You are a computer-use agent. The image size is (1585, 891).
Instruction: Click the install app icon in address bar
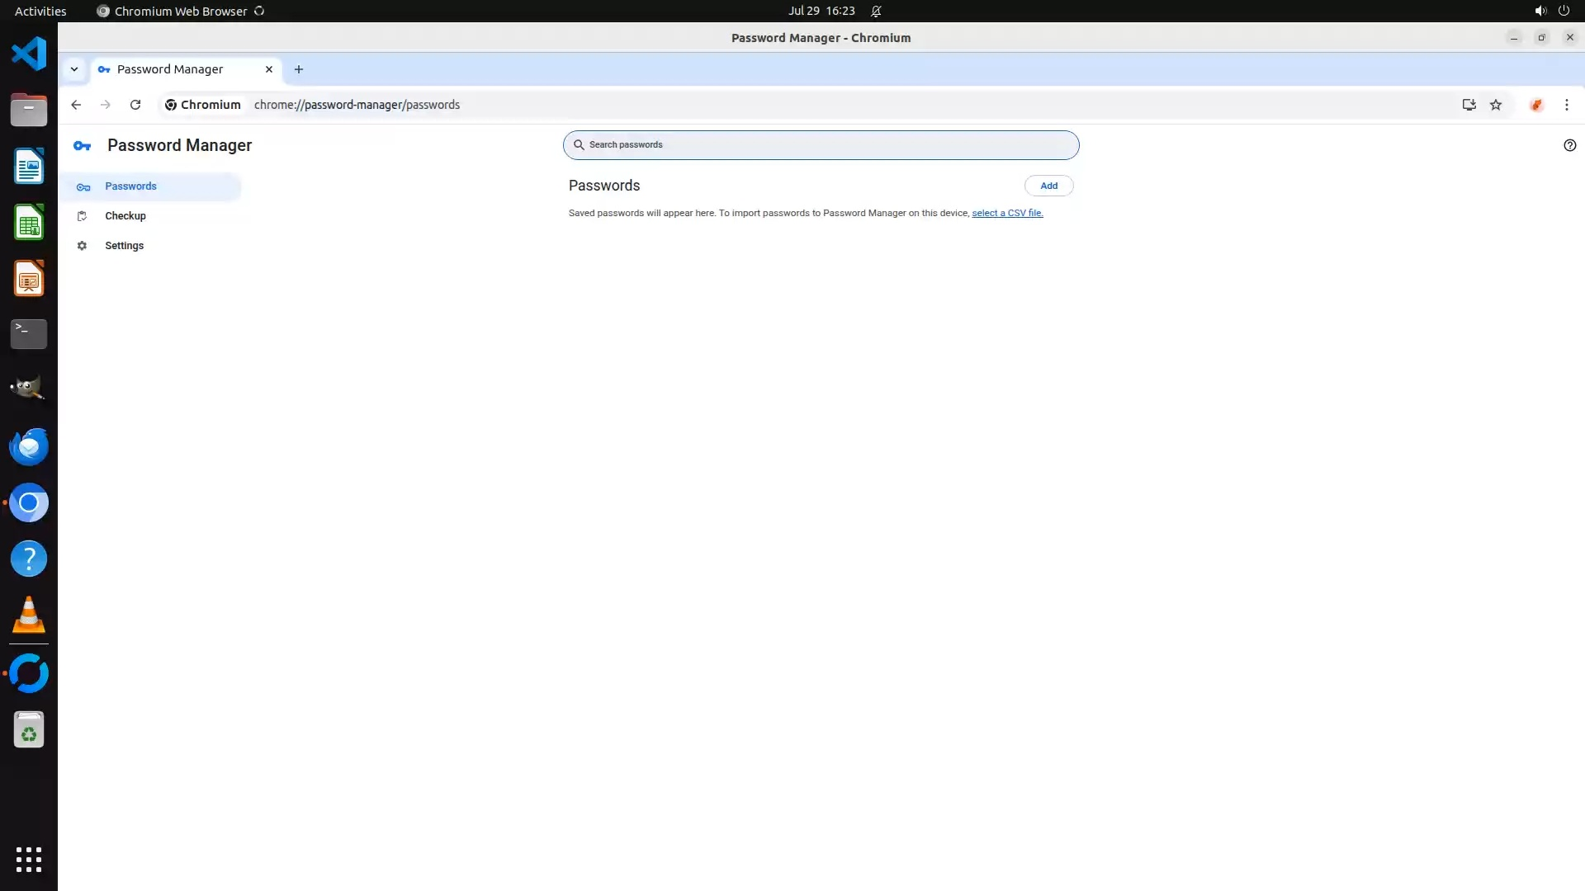tap(1469, 105)
